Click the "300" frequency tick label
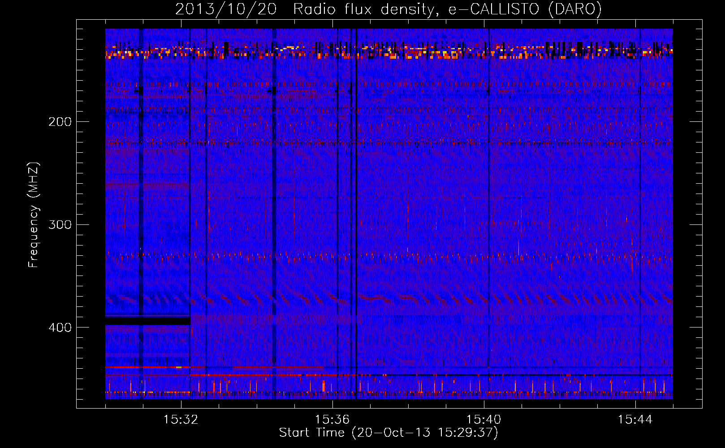 coord(60,224)
